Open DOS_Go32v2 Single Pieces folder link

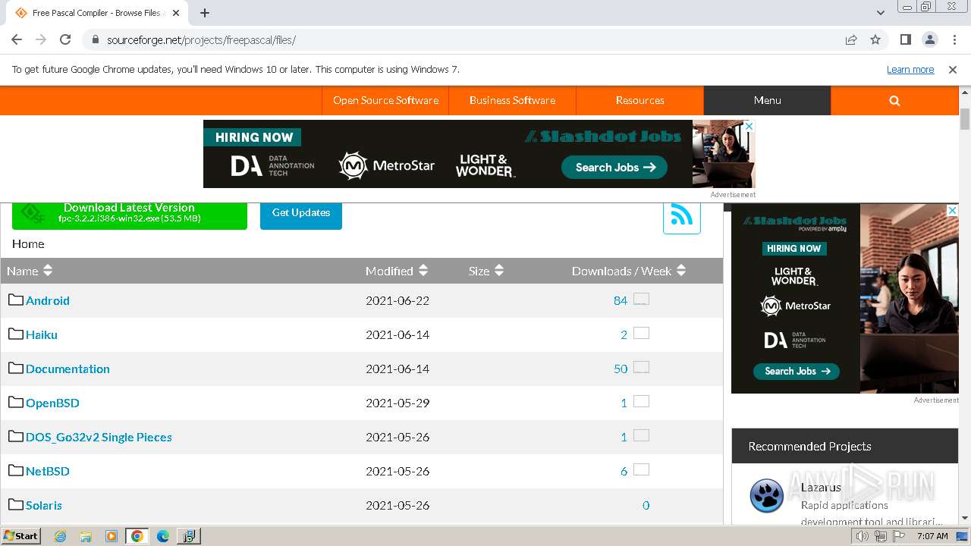(x=99, y=437)
